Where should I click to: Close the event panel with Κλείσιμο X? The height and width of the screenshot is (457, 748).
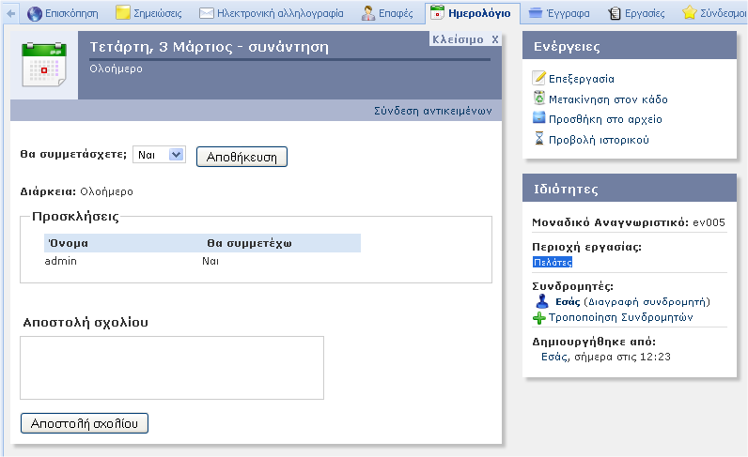[x=464, y=39]
